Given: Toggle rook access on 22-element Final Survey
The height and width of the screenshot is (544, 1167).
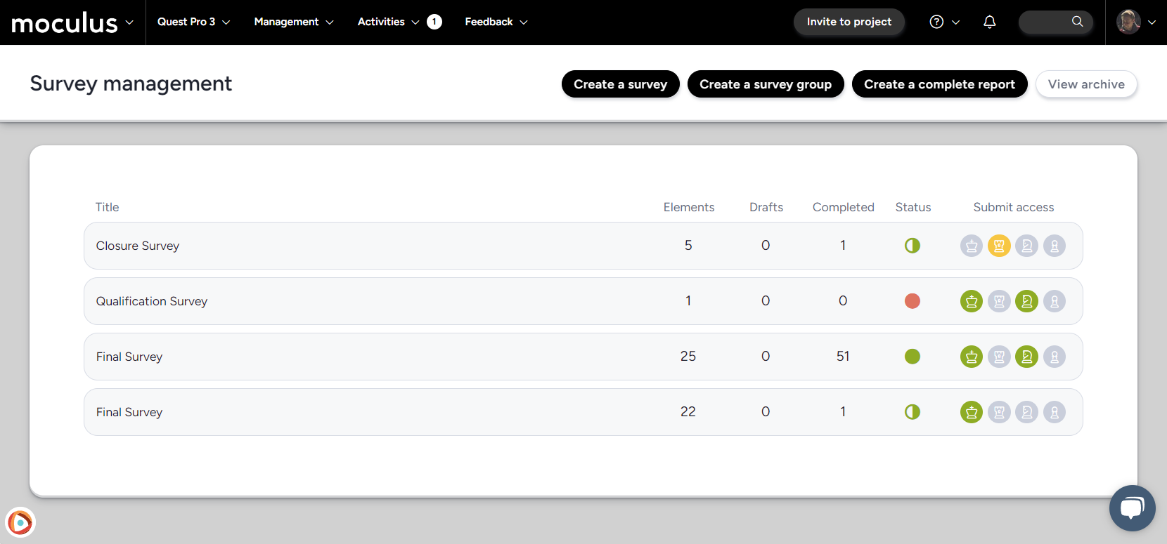Looking at the screenshot, I should click(x=999, y=412).
